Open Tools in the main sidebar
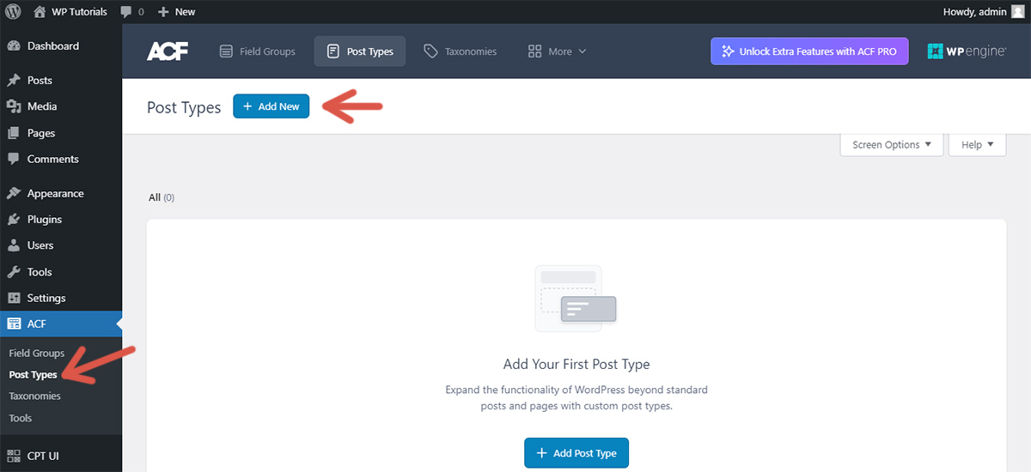 pyautogui.click(x=61, y=272)
